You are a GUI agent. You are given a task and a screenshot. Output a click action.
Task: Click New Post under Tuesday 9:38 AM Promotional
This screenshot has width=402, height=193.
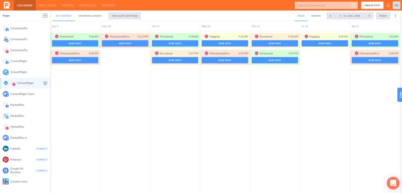[175, 44]
